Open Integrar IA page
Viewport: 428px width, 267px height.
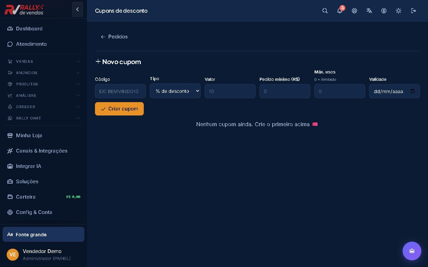pyautogui.click(x=43, y=166)
